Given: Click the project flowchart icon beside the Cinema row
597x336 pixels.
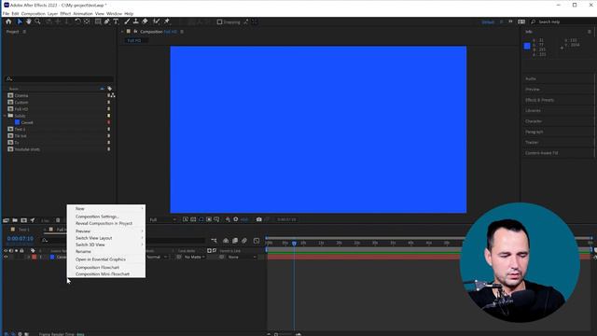Looking at the screenshot, I should coord(113,95).
